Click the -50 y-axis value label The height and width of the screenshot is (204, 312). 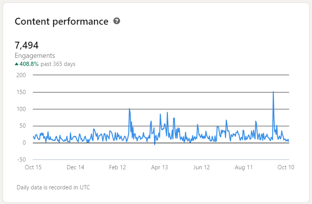(22, 160)
